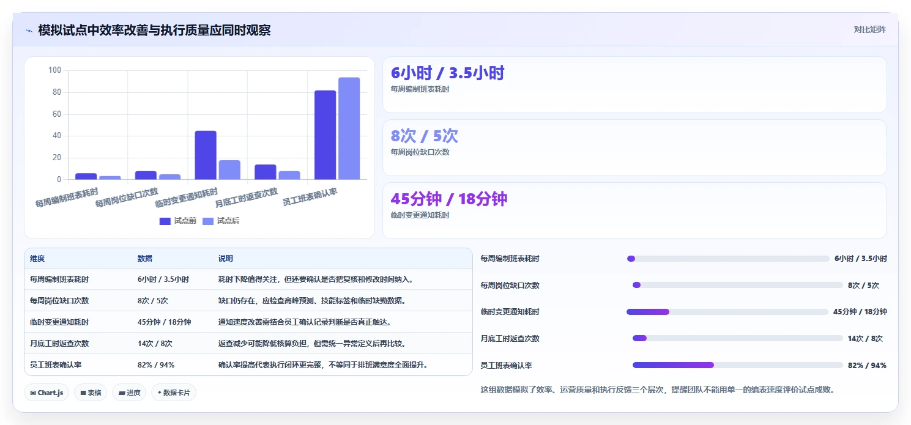Click the 数据 column header
Viewport: 911px width, 425px height.
pyautogui.click(x=145, y=259)
